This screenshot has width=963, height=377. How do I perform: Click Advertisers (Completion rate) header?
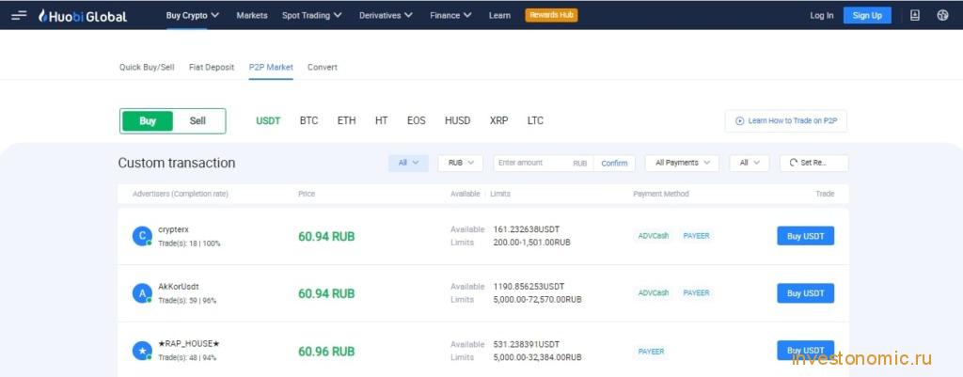[181, 194]
